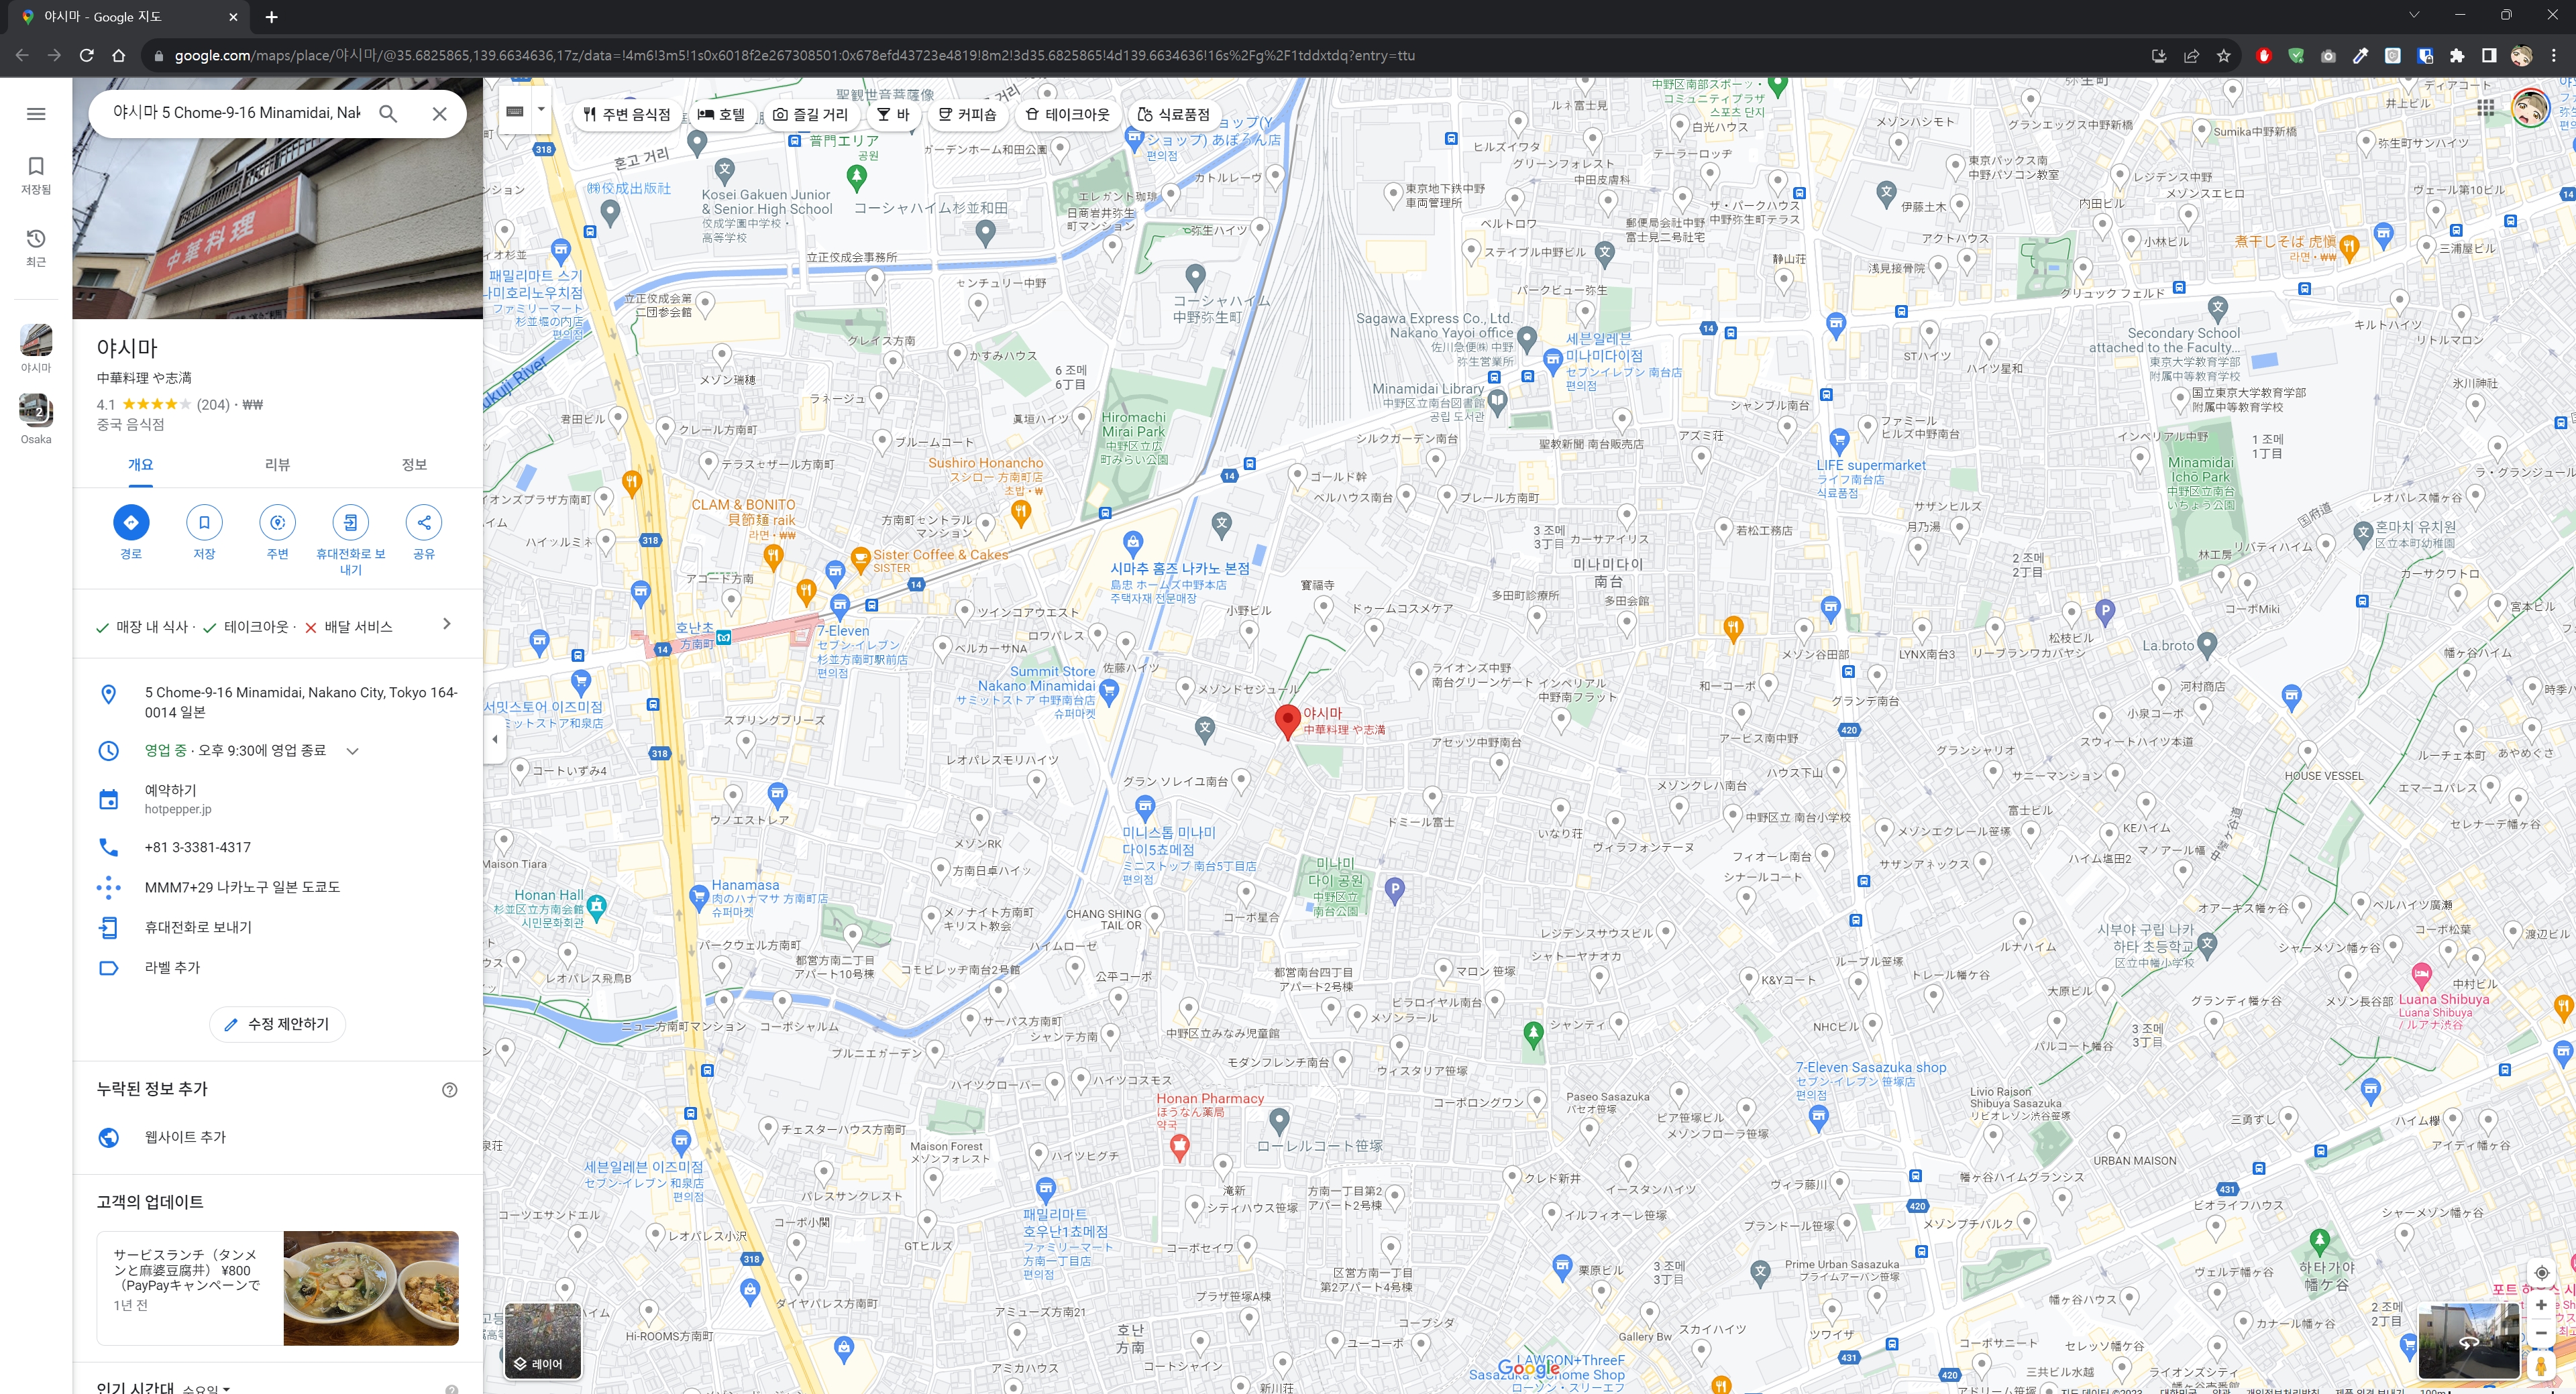Drop the Street View pegman
The height and width of the screenshot is (1394, 2576).
(x=2540, y=1365)
